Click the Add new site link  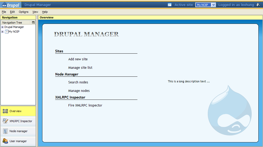click(78, 59)
